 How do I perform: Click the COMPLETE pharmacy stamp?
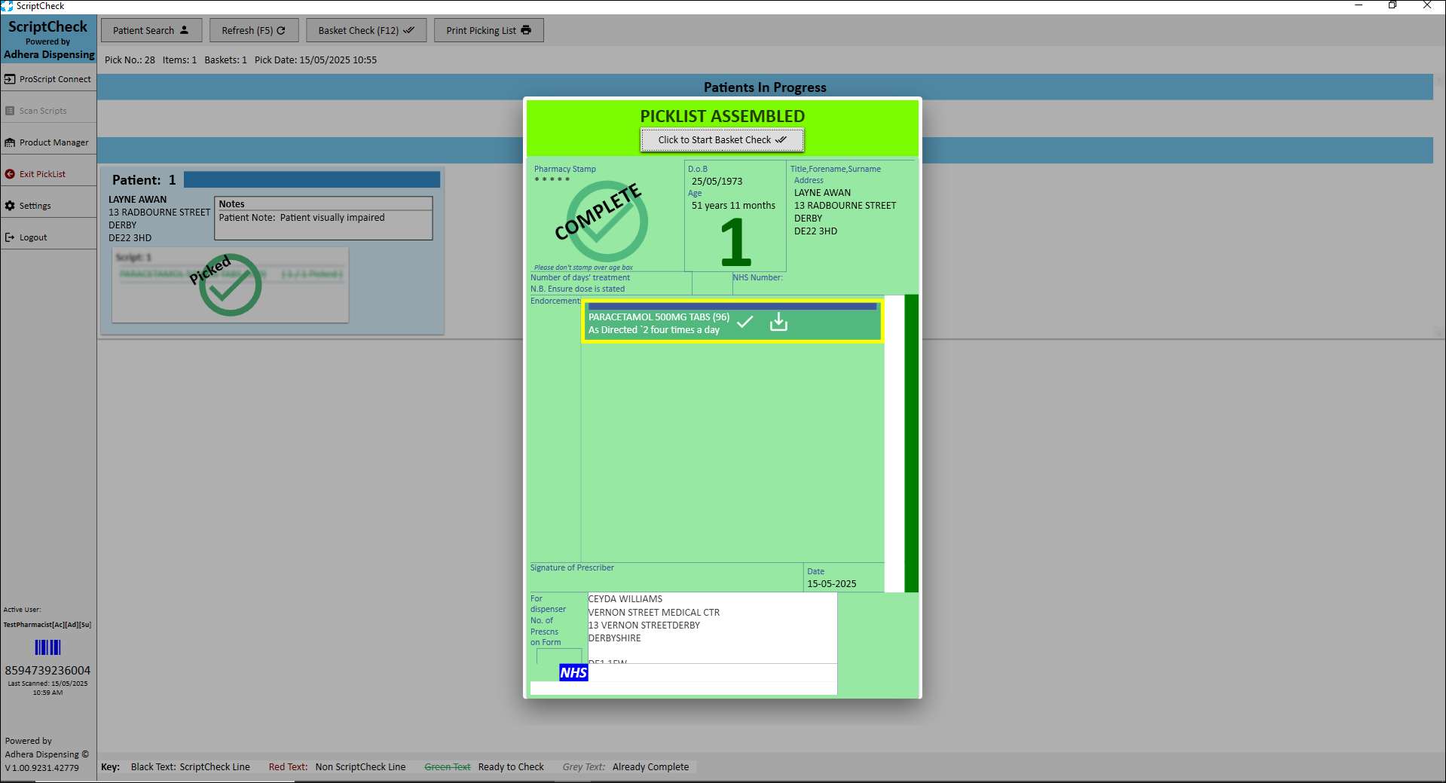tap(601, 220)
